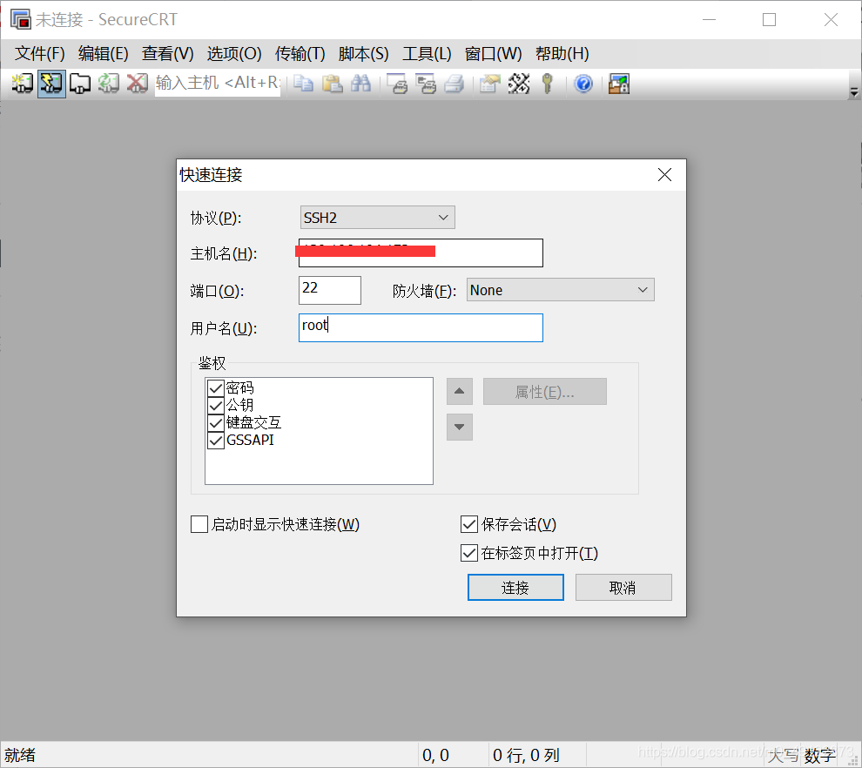862x768 pixels.
Task: Click the 用户名 field containing root
Action: pos(421,327)
